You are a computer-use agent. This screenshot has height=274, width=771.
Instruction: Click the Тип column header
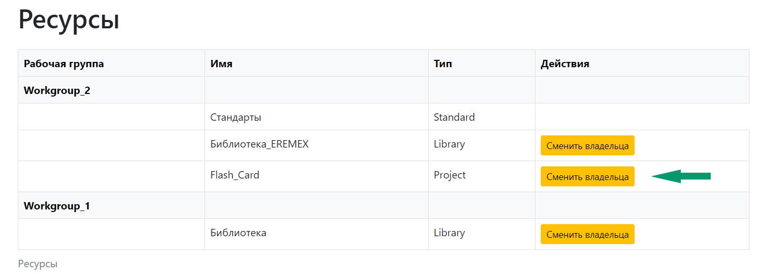[x=443, y=64]
